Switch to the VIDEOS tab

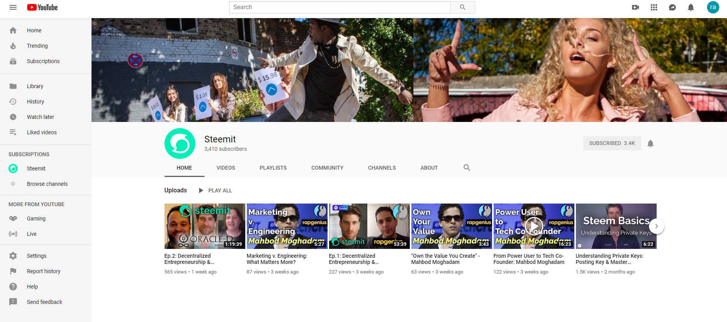pos(226,168)
